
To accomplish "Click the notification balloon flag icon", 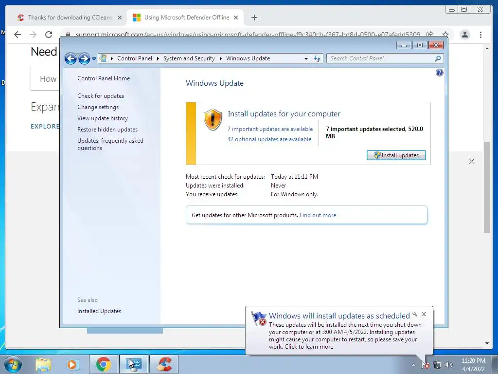I will (259, 318).
